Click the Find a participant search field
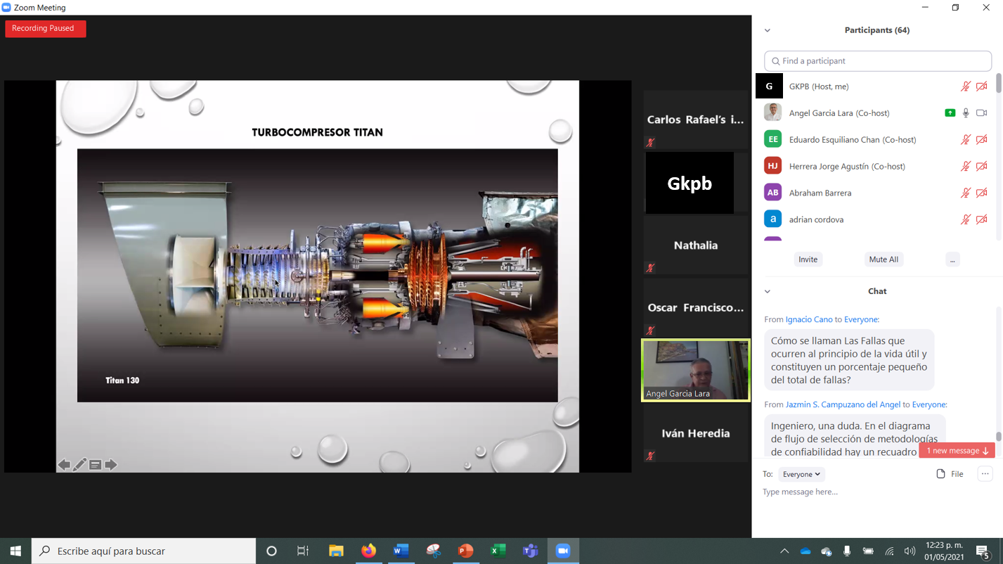The height and width of the screenshot is (564, 1003). pyautogui.click(x=878, y=61)
